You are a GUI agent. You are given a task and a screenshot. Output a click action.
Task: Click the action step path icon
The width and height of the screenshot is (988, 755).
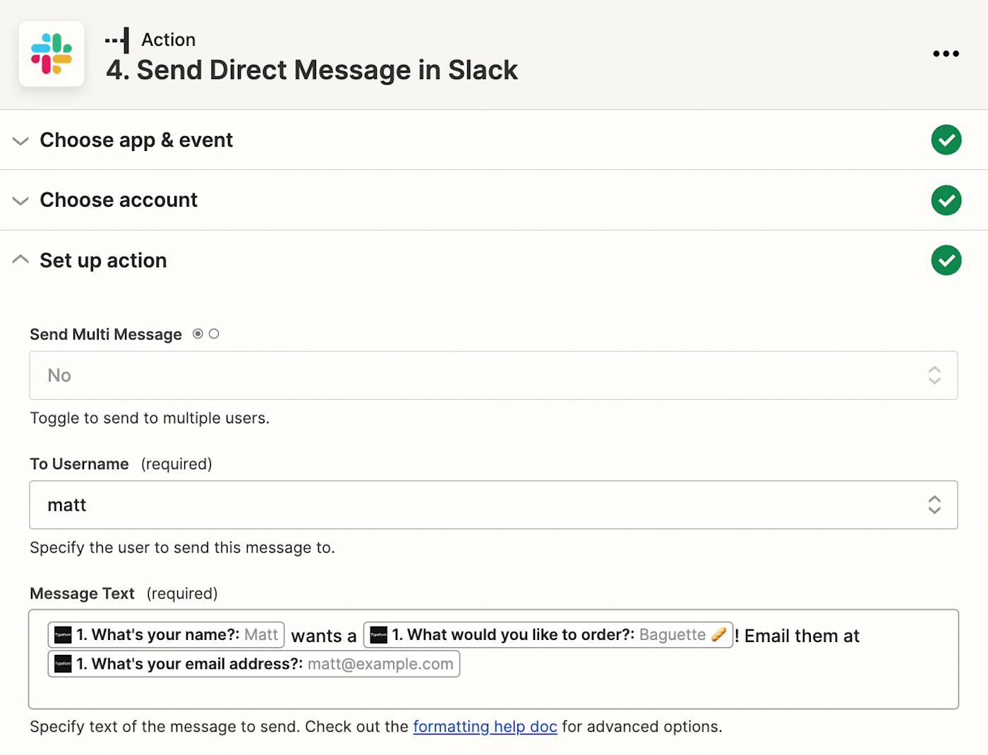tap(118, 40)
